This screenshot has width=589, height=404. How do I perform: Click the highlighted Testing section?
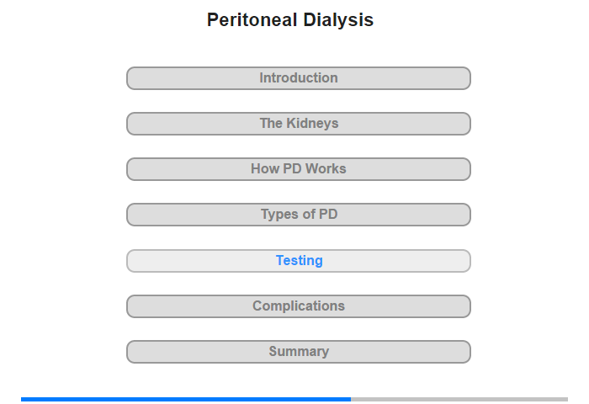(299, 261)
